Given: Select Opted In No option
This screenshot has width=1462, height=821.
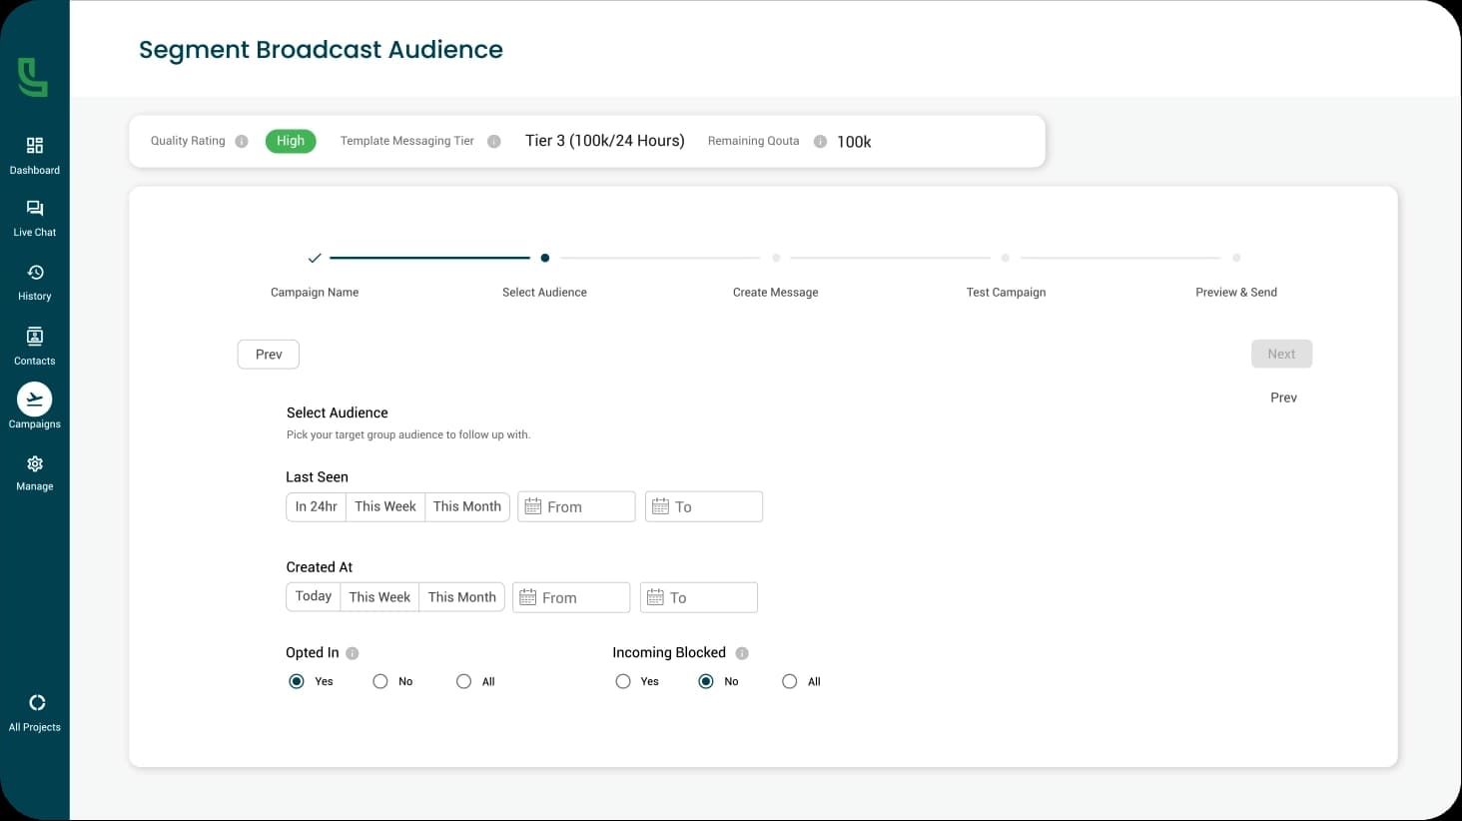Looking at the screenshot, I should (x=380, y=681).
